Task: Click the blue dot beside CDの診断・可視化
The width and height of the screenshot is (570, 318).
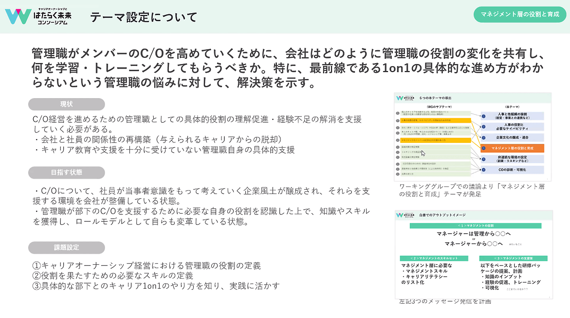Action: pos(483,170)
